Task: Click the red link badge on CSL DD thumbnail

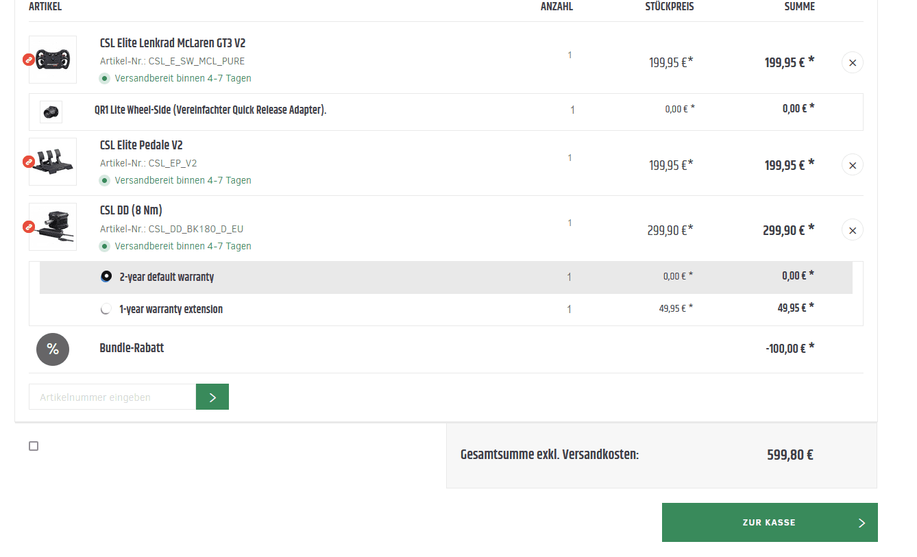Action: pos(29,227)
